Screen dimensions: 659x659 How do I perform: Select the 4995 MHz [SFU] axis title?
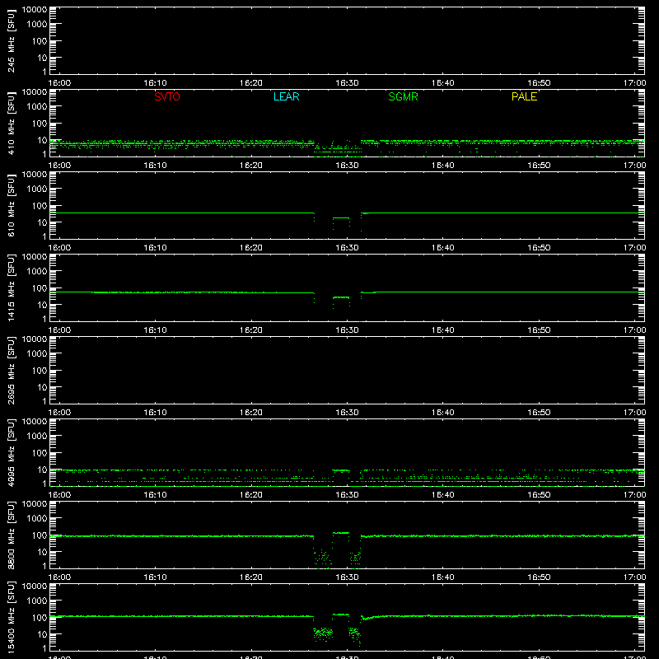coord(11,452)
